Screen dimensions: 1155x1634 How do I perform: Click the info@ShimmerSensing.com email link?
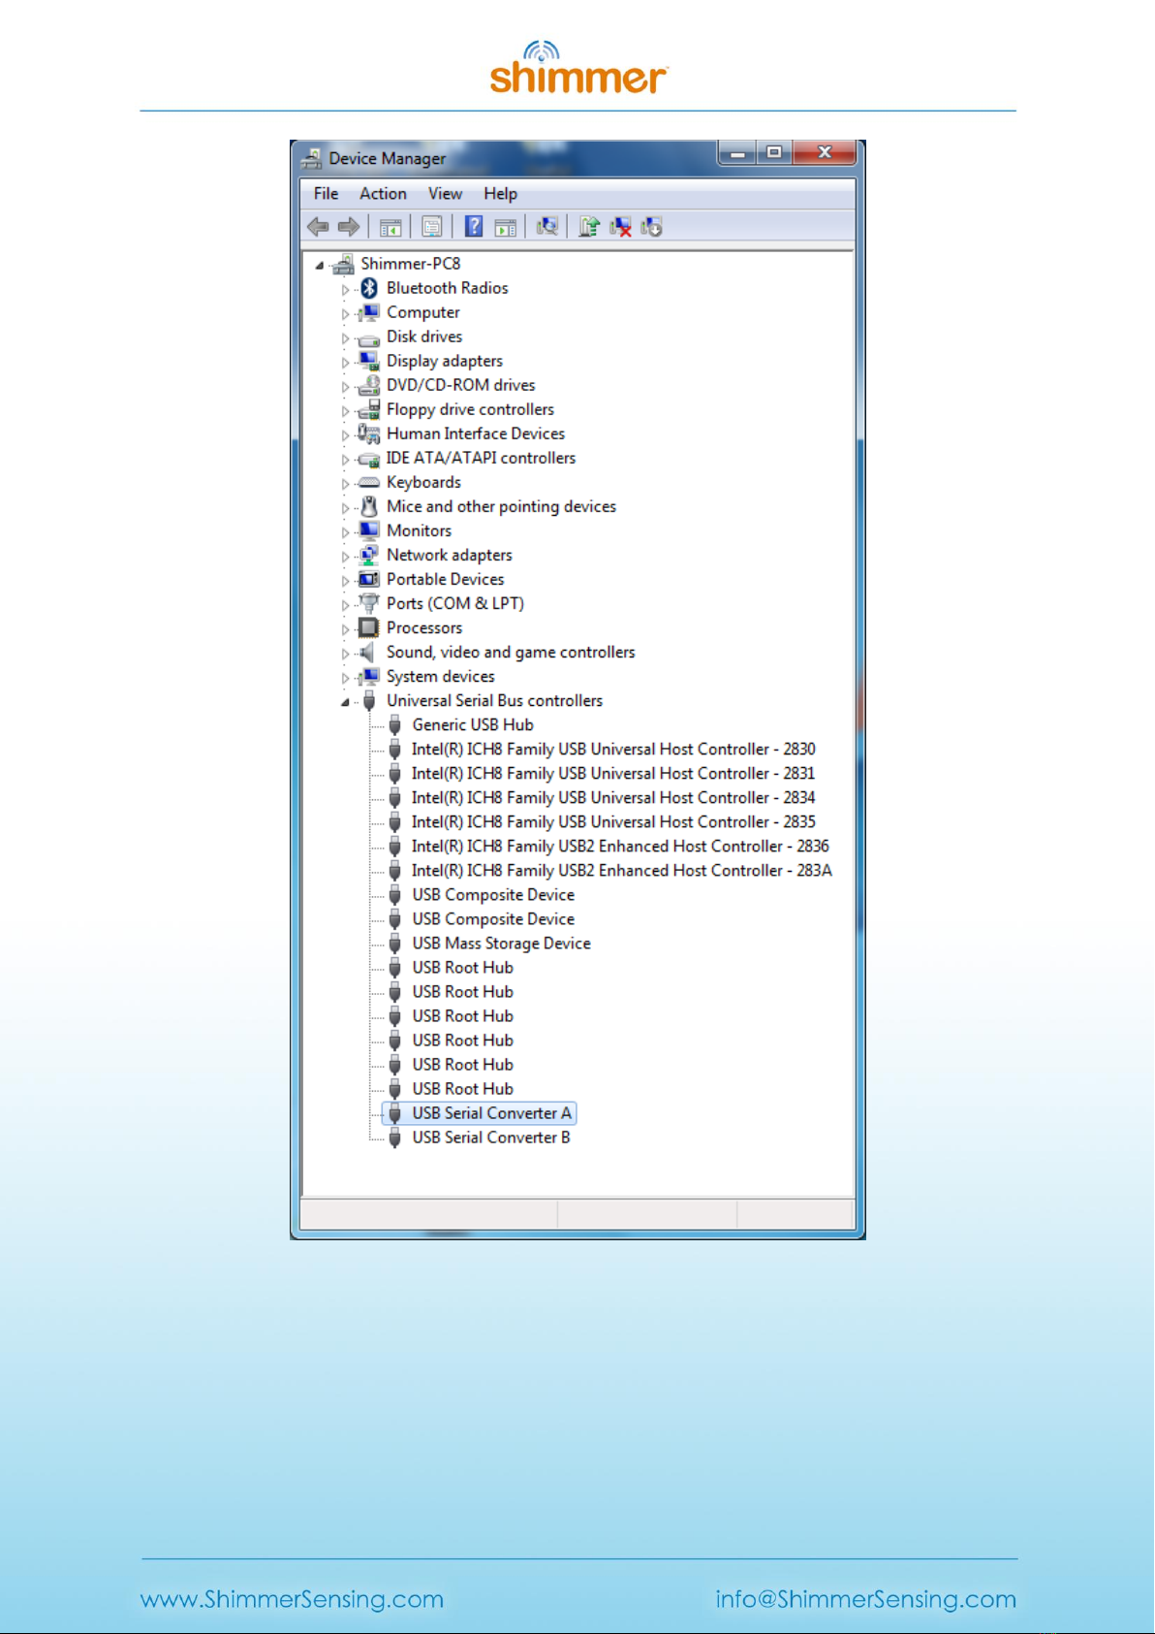pos(866,1599)
